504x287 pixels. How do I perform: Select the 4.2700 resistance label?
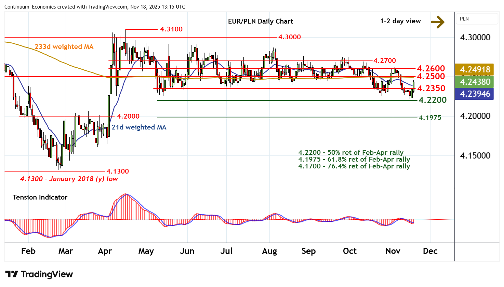385,60
